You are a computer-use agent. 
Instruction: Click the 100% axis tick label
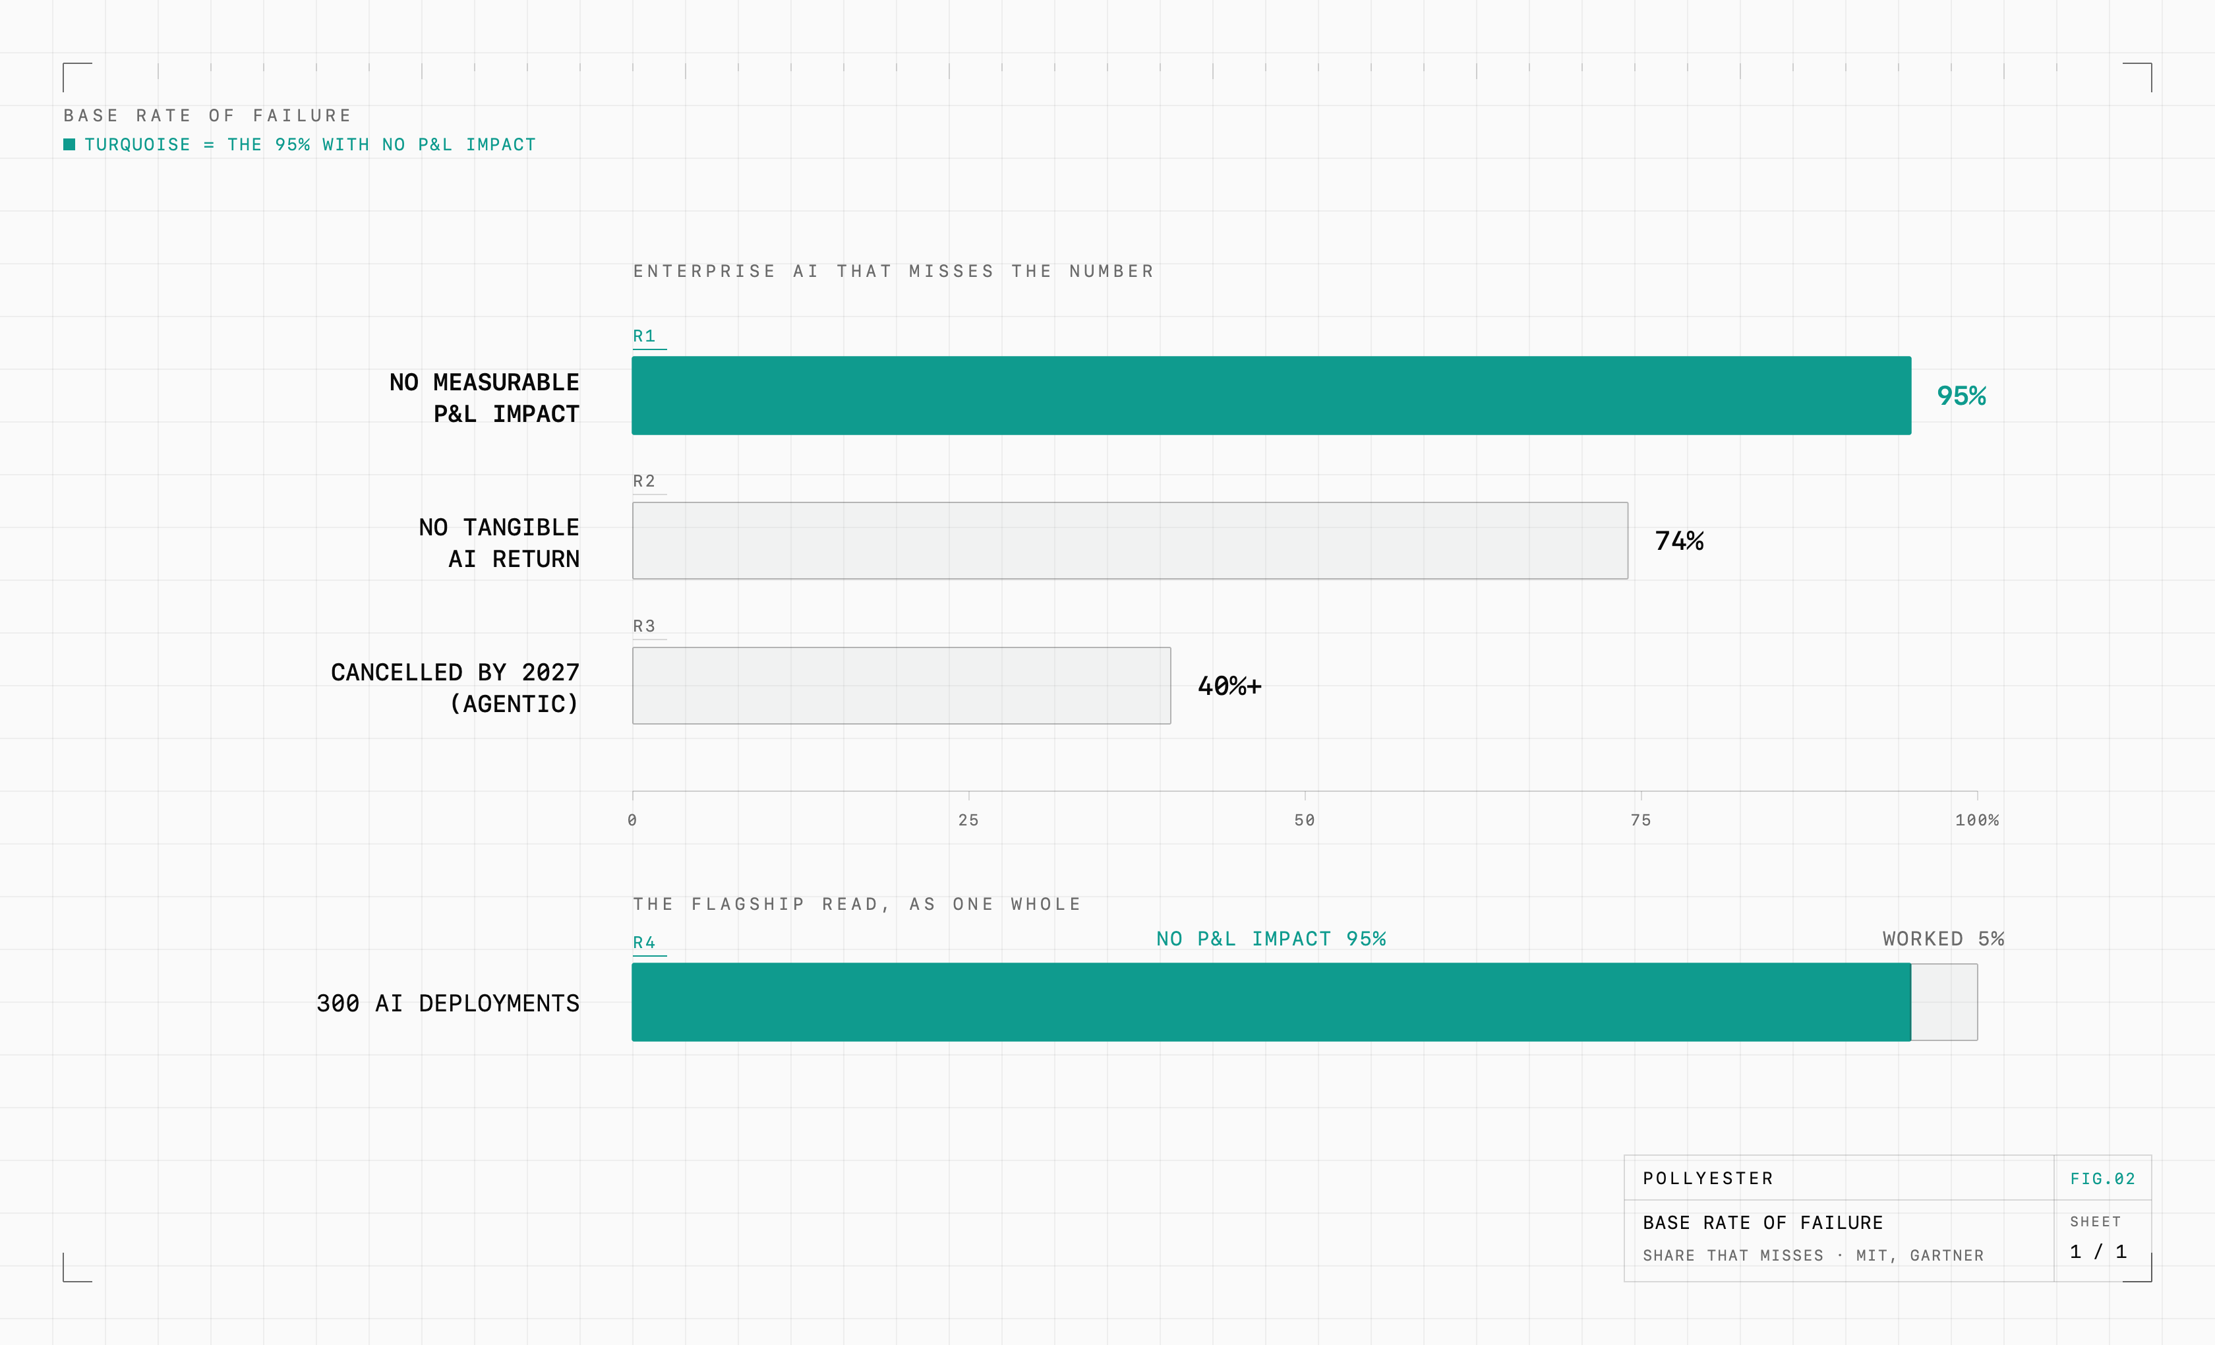[x=1977, y=820]
